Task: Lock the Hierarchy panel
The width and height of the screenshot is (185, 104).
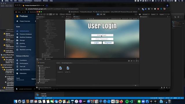Action: (62, 17)
